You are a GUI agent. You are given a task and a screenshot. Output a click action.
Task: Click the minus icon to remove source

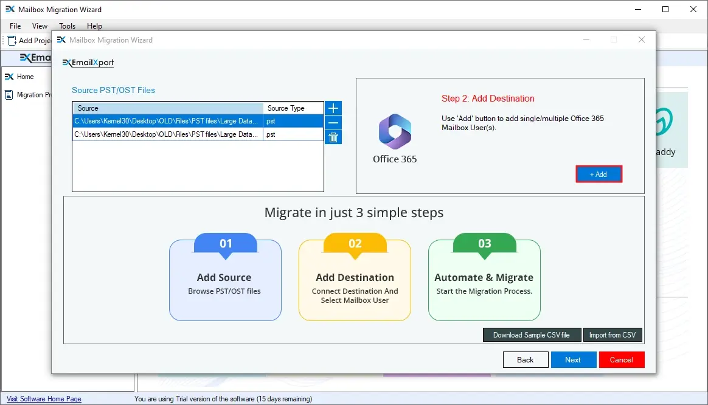click(x=333, y=123)
